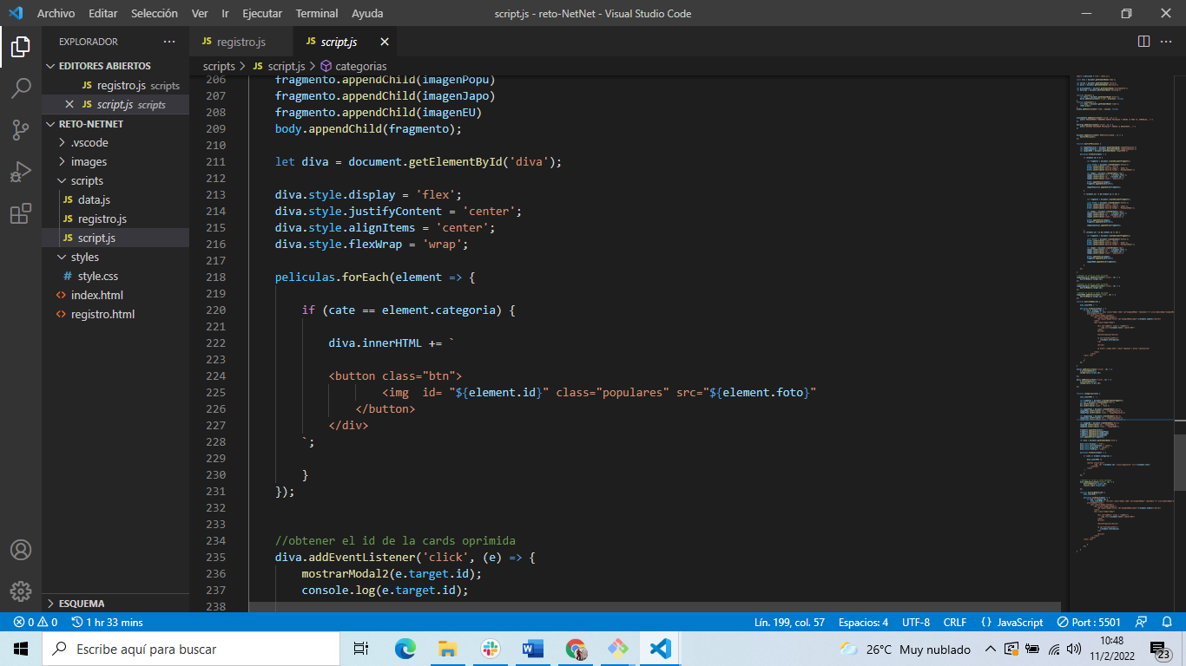Click the VS Code logo in title bar
Viewport: 1186px width, 666px height.
click(15, 13)
